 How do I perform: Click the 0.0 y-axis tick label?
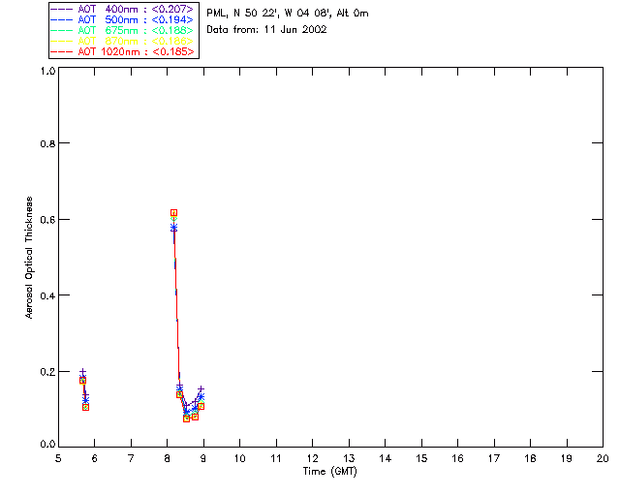47,445
